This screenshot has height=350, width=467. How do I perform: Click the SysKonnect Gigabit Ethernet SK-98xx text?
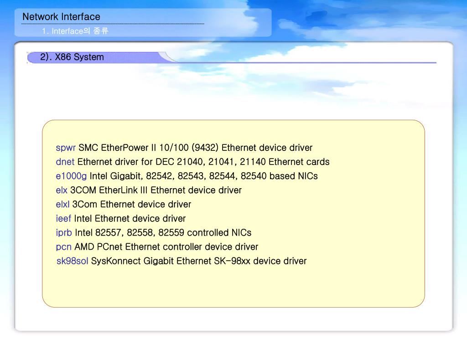pos(199,261)
